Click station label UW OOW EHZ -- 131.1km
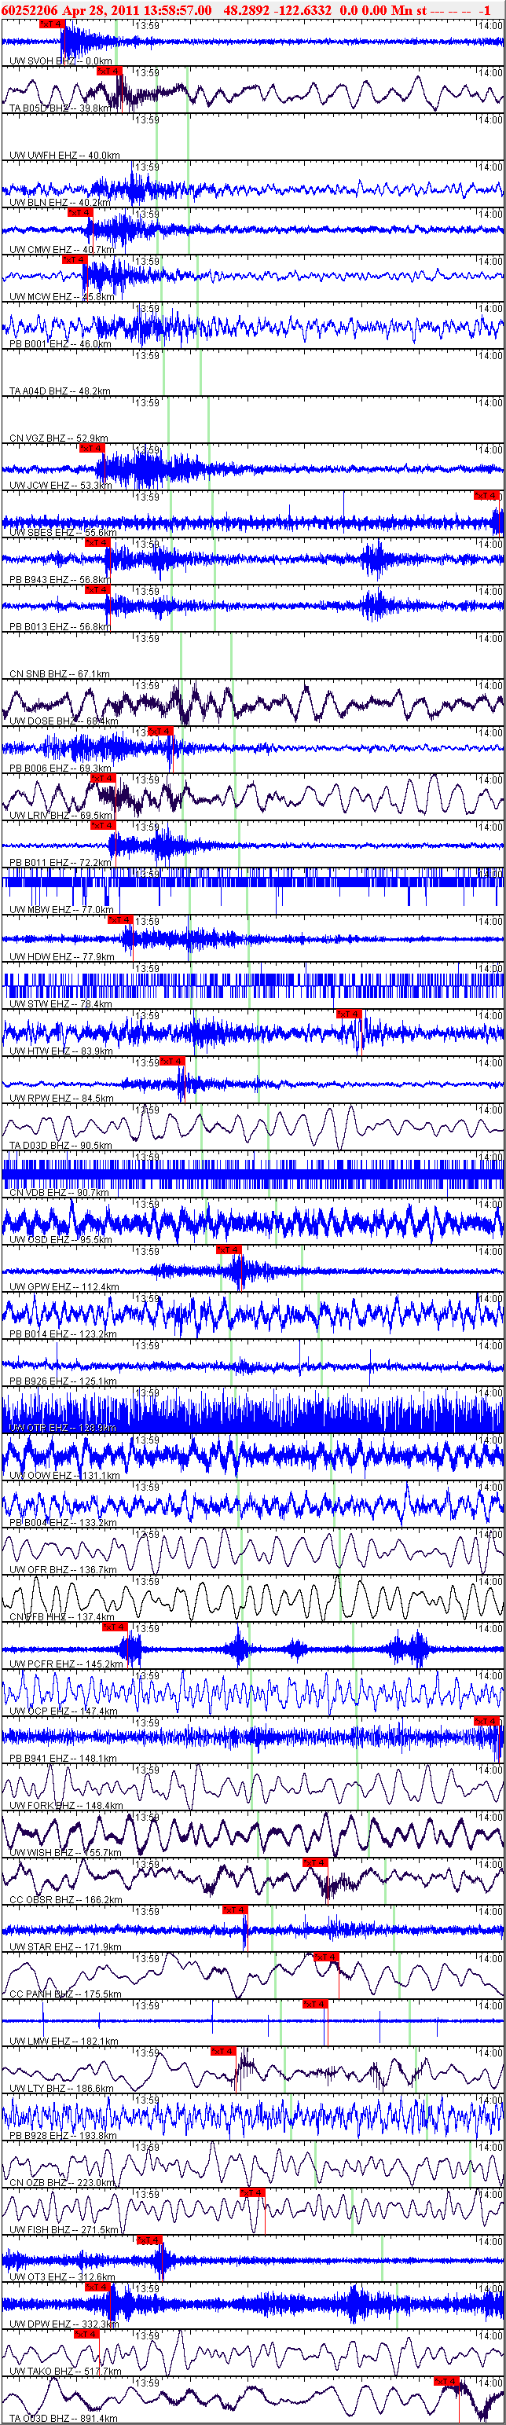Viewport: 506px width, 2425px height. [x=64, y=1475]
